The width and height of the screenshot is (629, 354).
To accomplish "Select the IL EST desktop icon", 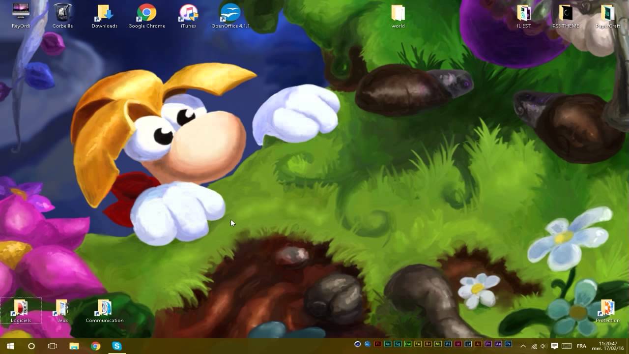I will pos(524,15).
